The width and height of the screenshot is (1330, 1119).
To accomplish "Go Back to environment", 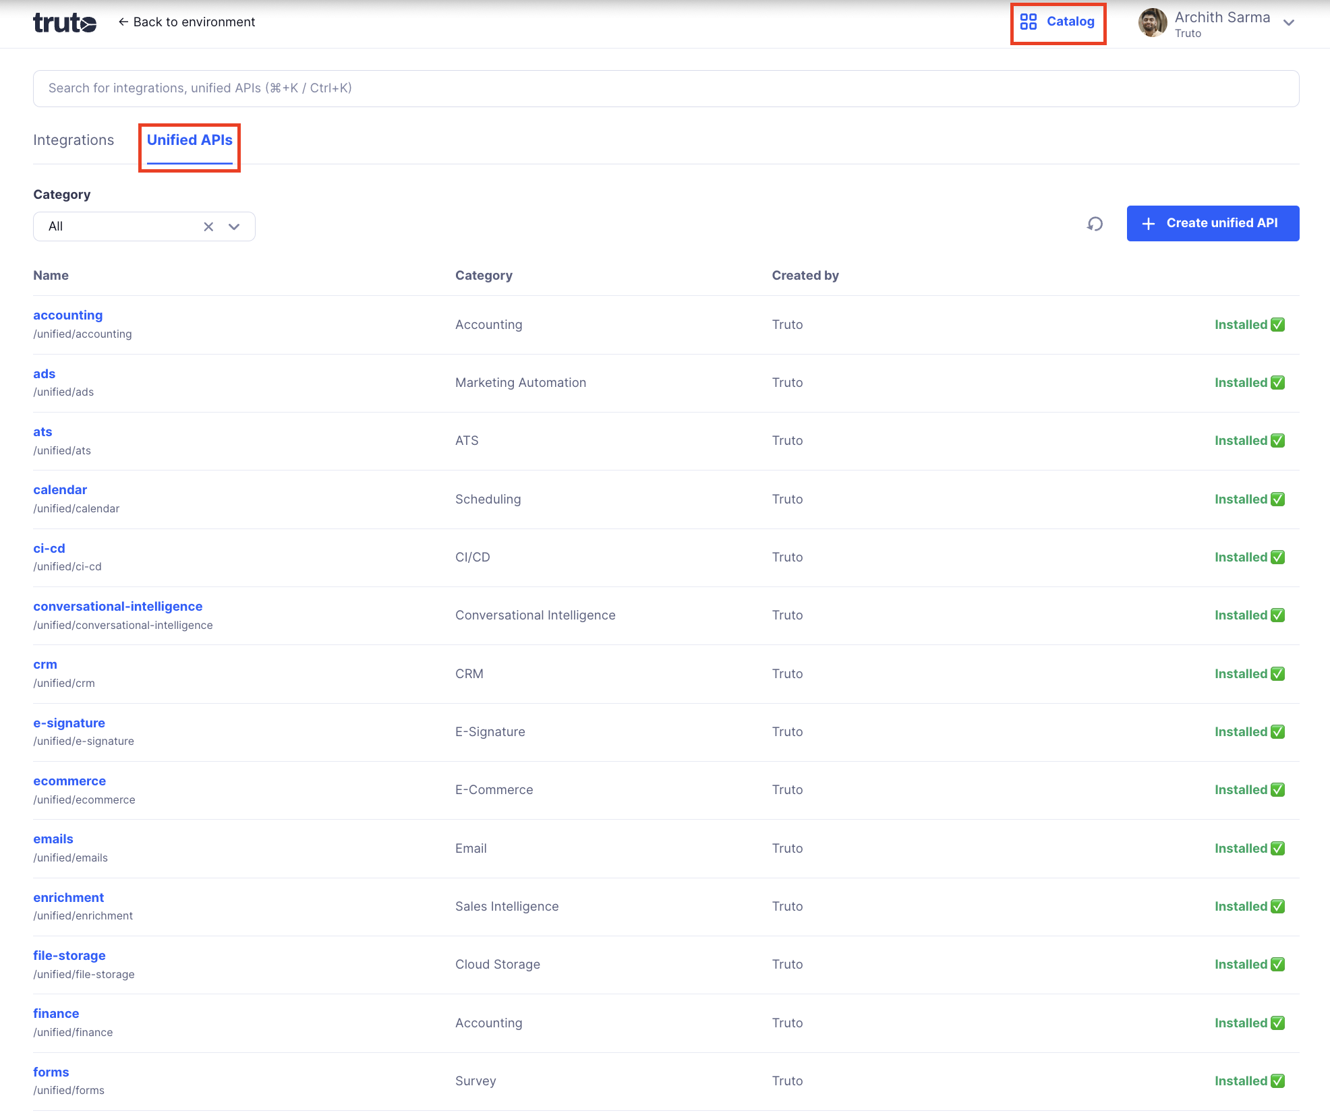I will (187, 22).
